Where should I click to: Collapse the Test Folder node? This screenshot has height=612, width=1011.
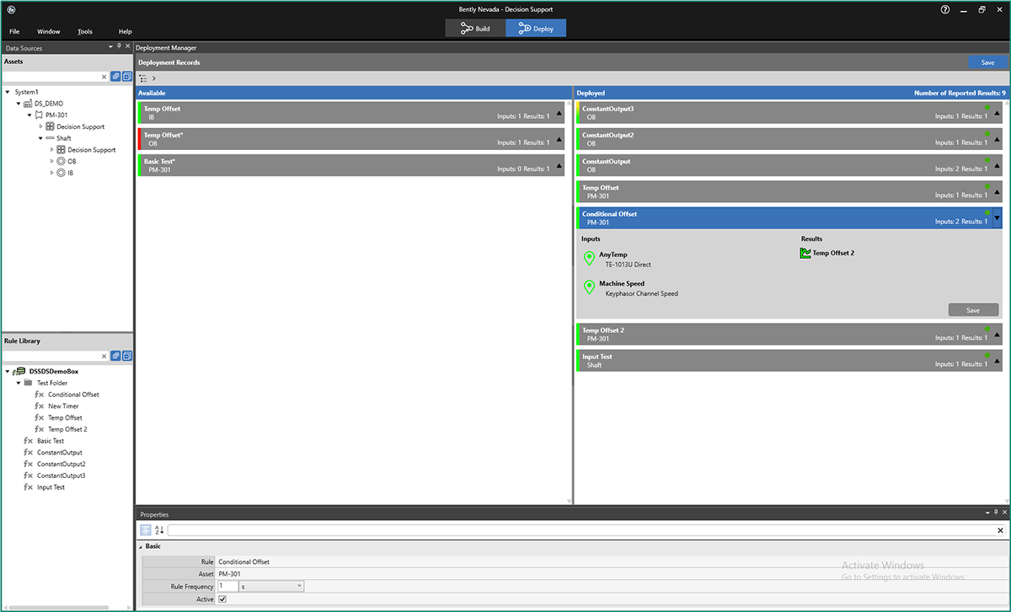[18, 383]
